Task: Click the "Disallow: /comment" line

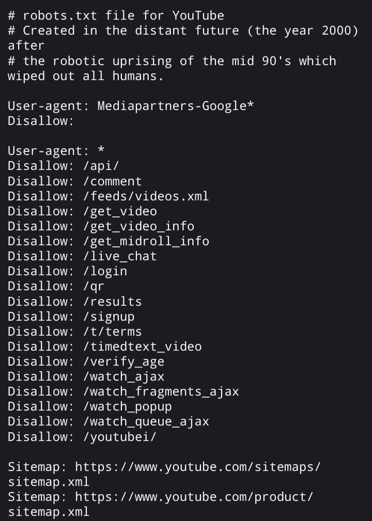Action: 74,181
